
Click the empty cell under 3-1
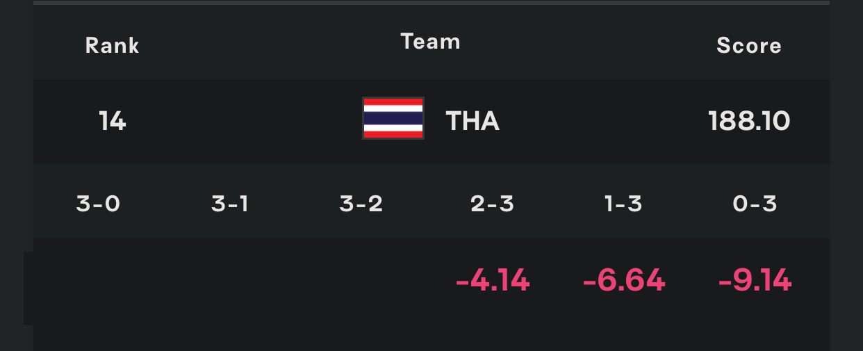pos(230,281)
